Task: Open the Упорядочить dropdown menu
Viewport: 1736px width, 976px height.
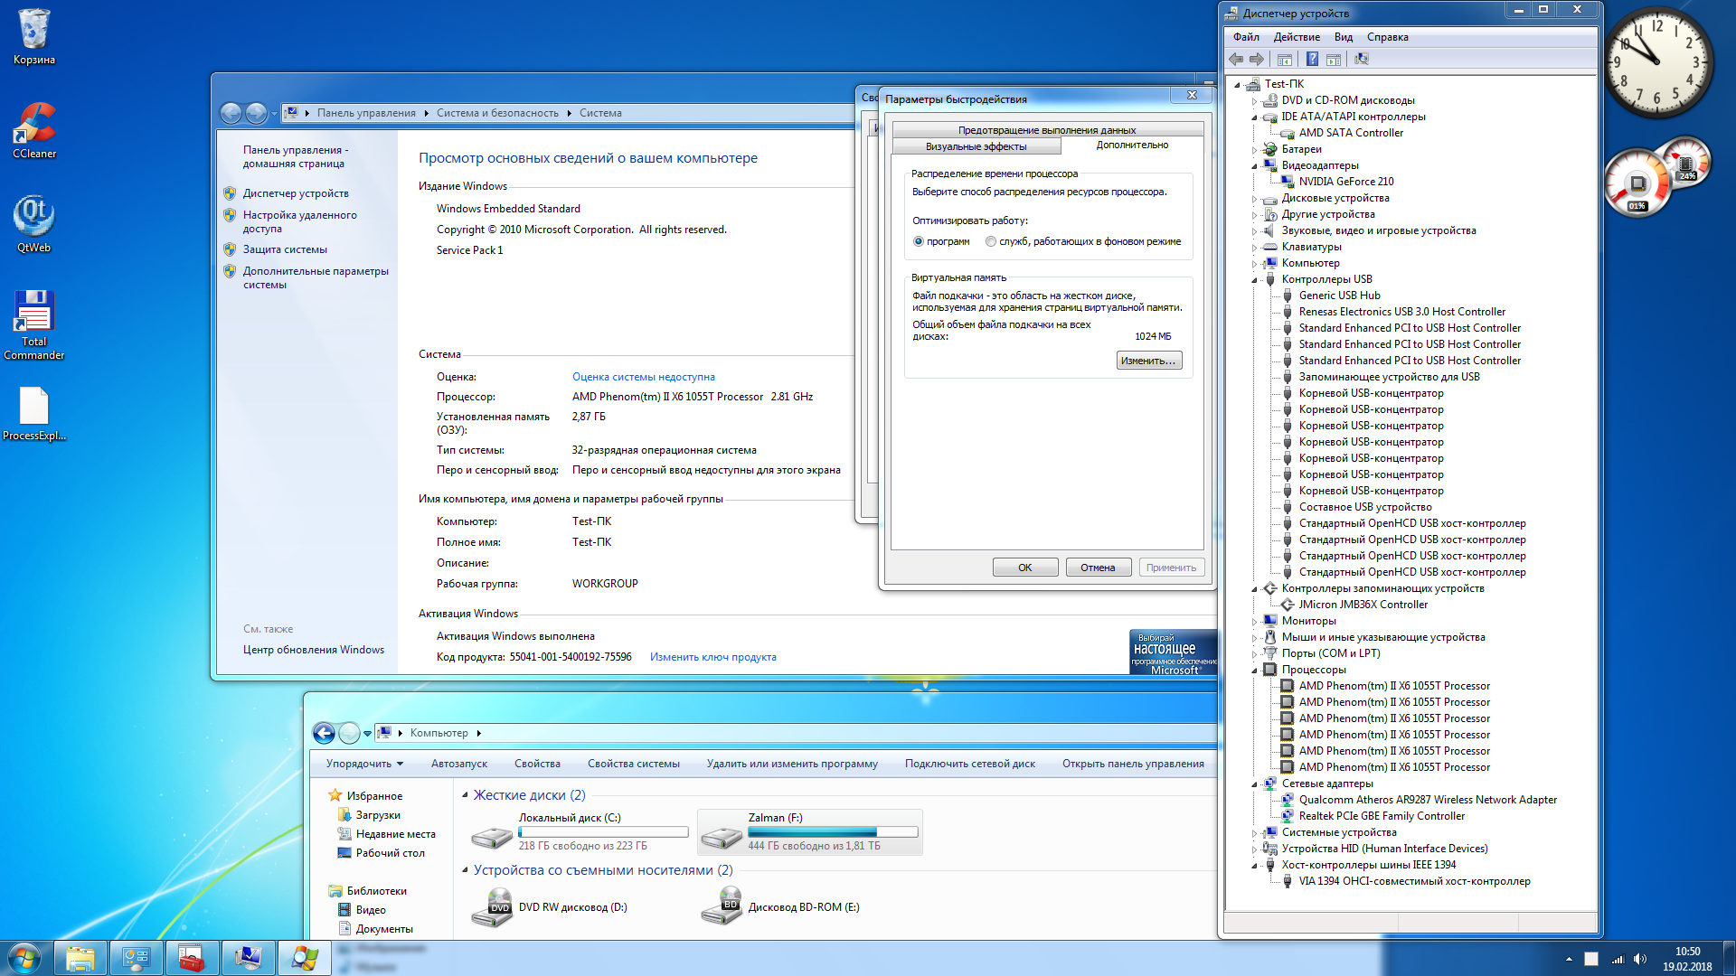Action: click(x=364, y=764)
